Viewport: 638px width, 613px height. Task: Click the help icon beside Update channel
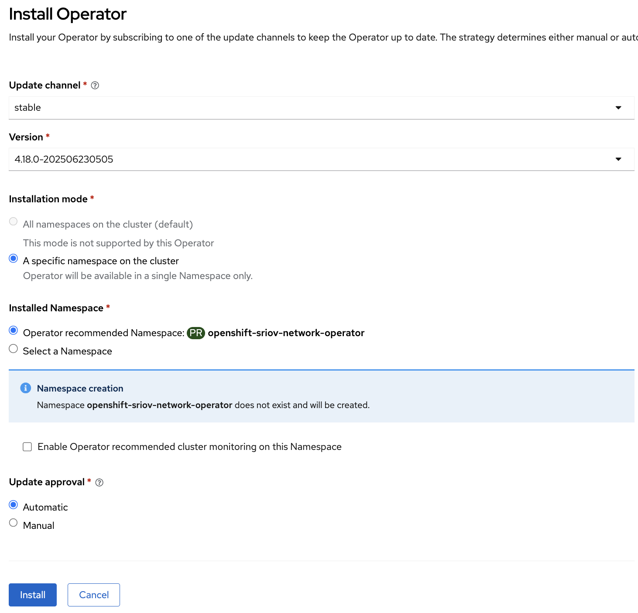pyautogui.click(x=95, y=85)
